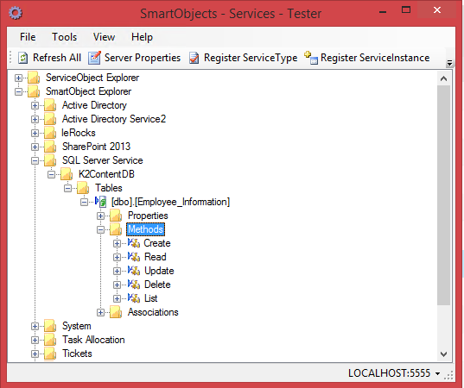Click the Active Directory Service2 folder icon
This screenshot has height=388, width=464.
tap(50, 119)
